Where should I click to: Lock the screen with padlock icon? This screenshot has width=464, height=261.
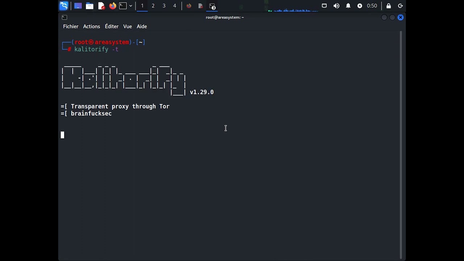pyautogui.click(x=389, y=6)
